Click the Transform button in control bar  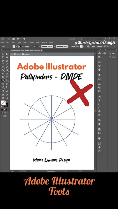click(x=99, y=46)
